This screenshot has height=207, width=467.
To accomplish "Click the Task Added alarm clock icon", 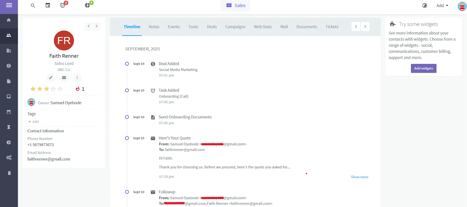I will point(153,91).
